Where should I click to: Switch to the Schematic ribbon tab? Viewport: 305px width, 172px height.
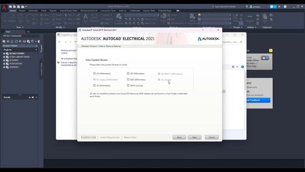pyautogui.click(x=33, y=11)
